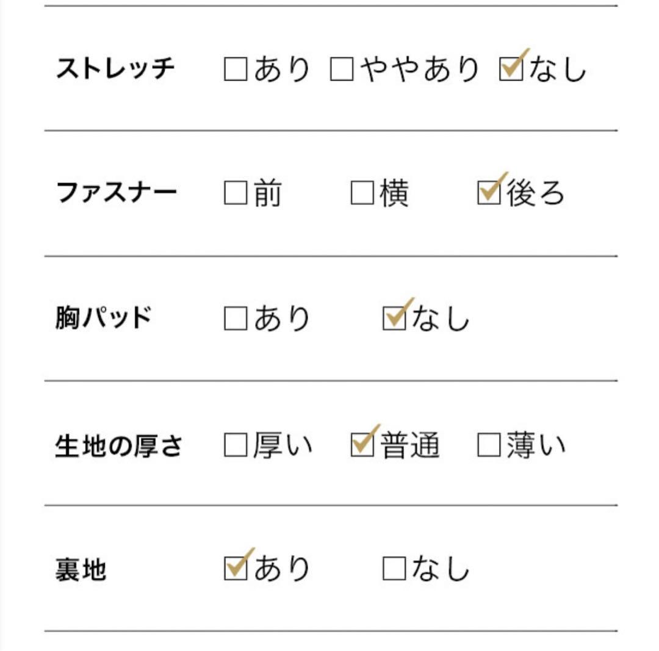Check the 胸パッド あり checkbox
This screenshot has width=659, height=651.
tap(236, 318)
